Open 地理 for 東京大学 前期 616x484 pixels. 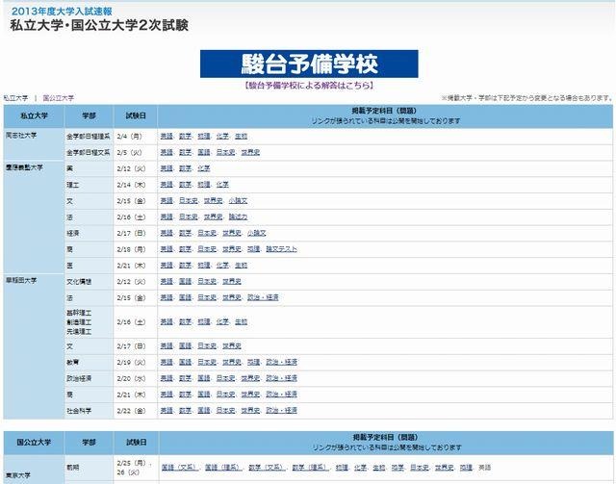(x=466, y=467)
